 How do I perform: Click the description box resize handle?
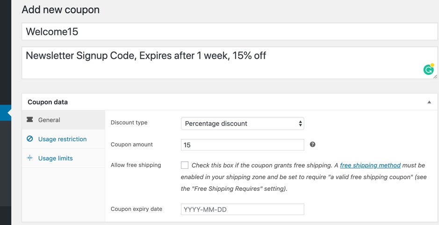pyautogui.click(x=436, y=76)
